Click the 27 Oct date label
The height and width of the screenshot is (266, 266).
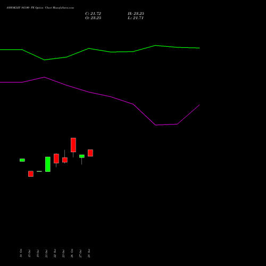80,253
